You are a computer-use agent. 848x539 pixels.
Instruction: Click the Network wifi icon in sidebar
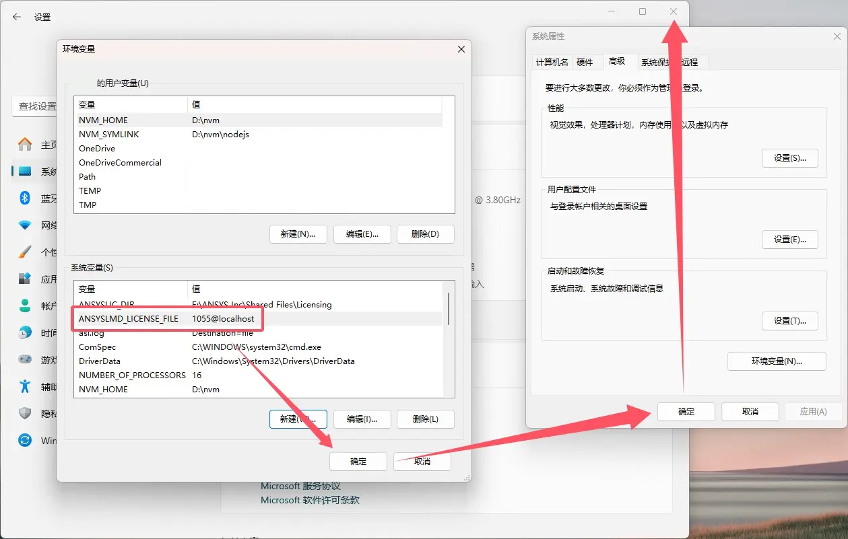[x=25, y=225]
